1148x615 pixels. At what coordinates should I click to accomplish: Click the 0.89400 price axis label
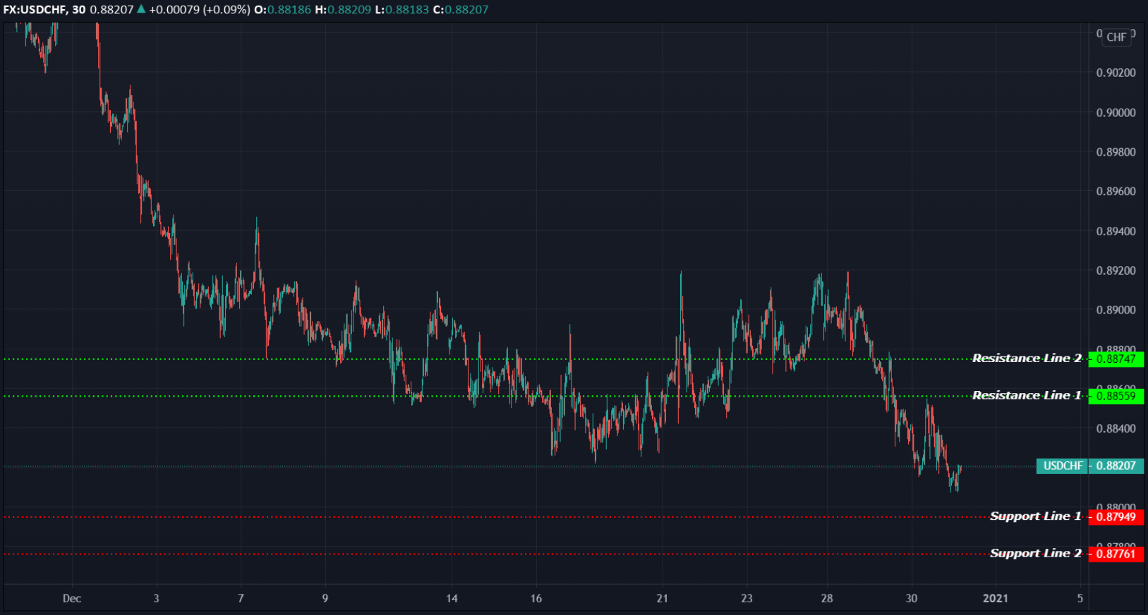point(1116,231)
